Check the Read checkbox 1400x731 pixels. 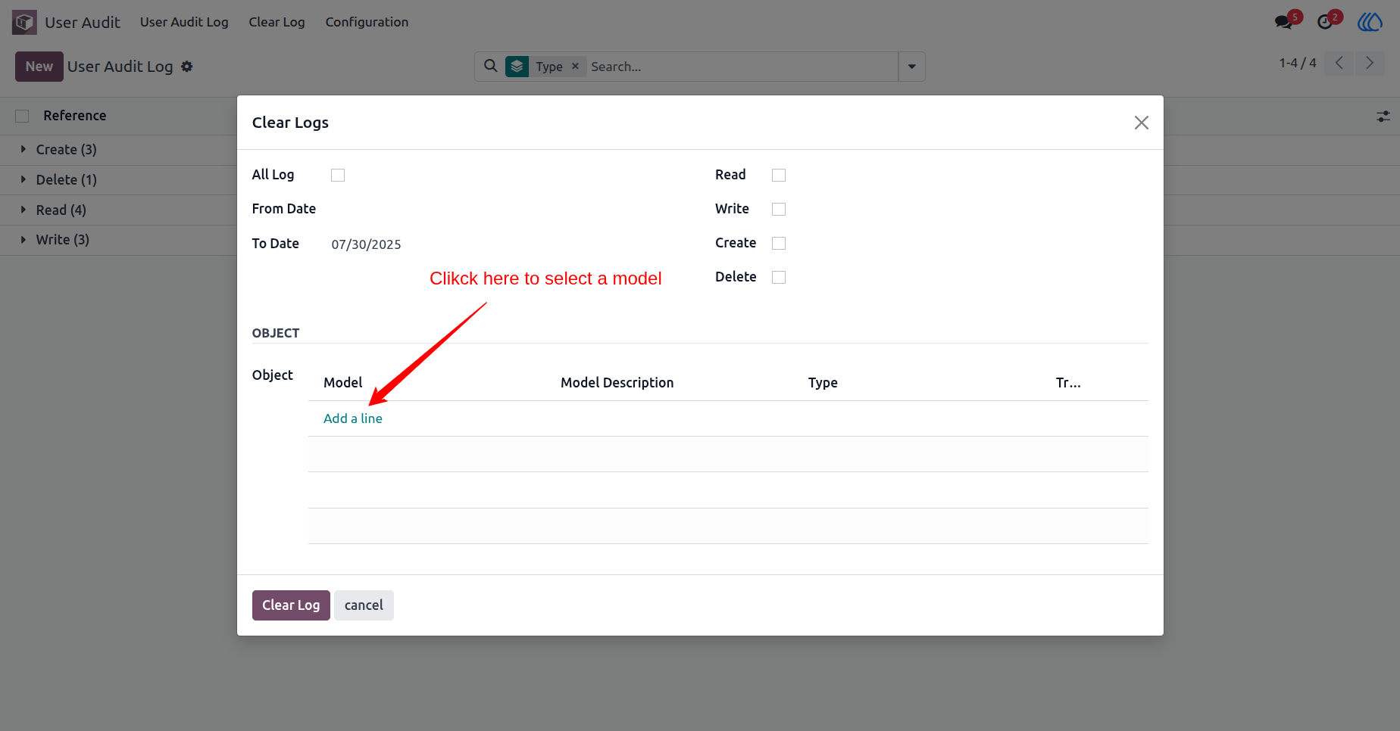779,175
